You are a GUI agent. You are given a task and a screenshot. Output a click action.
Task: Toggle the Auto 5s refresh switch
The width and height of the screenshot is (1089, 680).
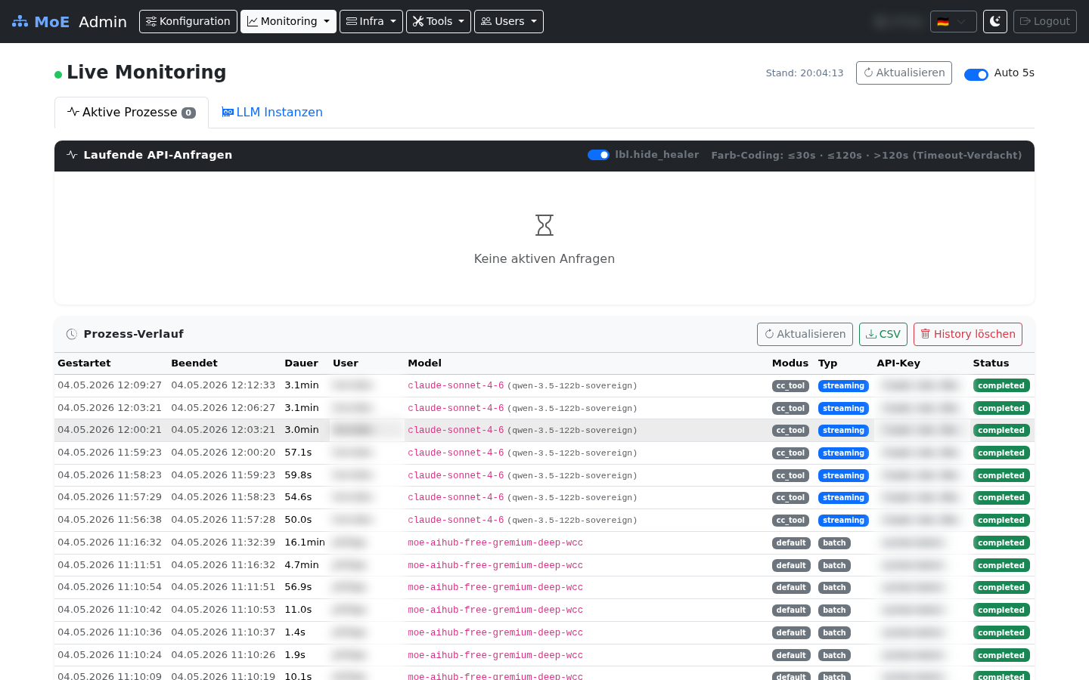976,74
